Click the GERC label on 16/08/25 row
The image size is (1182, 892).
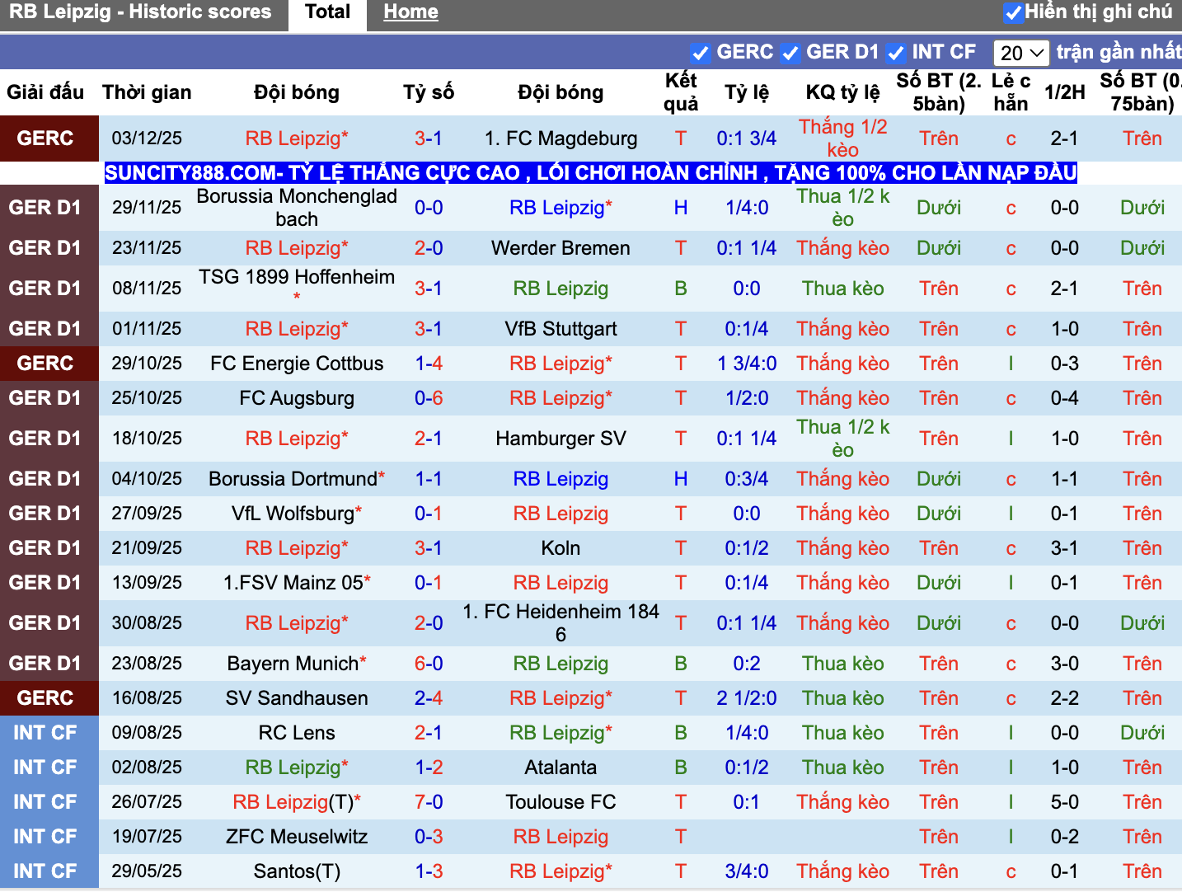[45, 698]
